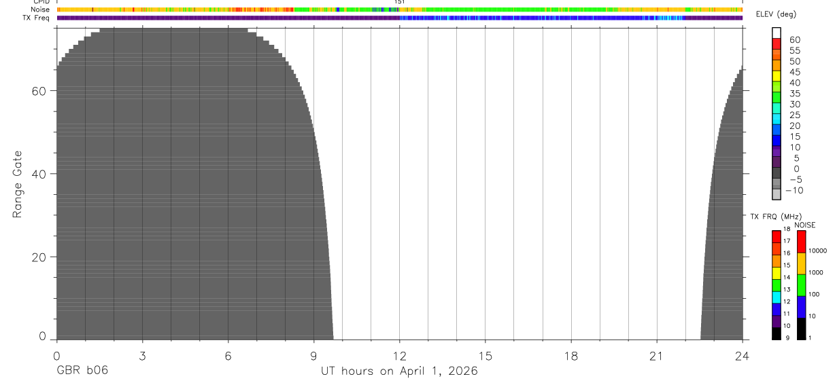Click the dark gray swatch of ELEV colorbar

(777, 172)
